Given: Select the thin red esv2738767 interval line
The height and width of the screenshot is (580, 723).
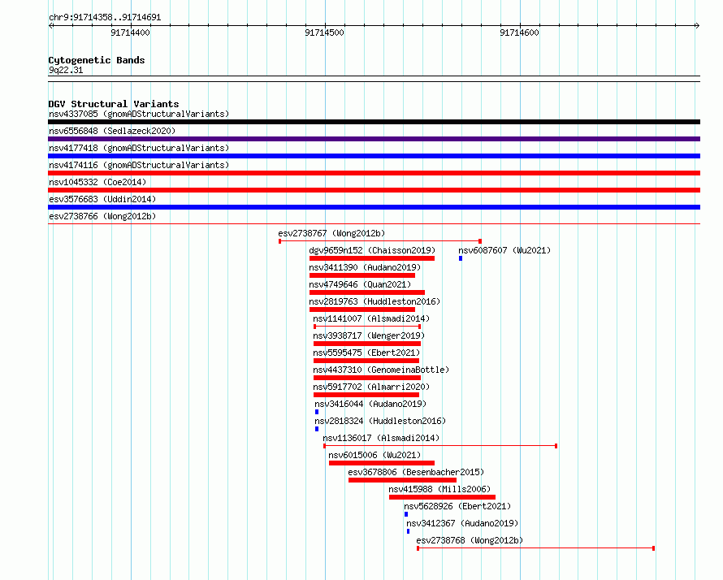Looking at the screenshot, I should click(380, 241).
